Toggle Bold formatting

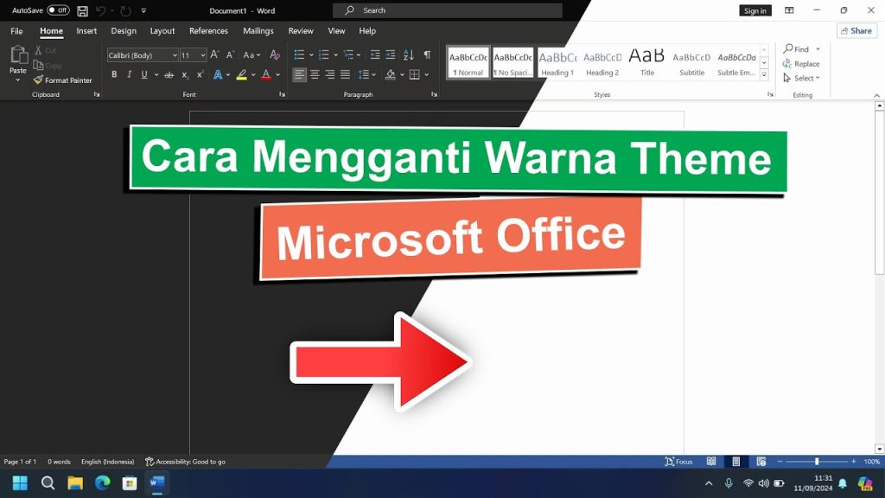[114, 74]
